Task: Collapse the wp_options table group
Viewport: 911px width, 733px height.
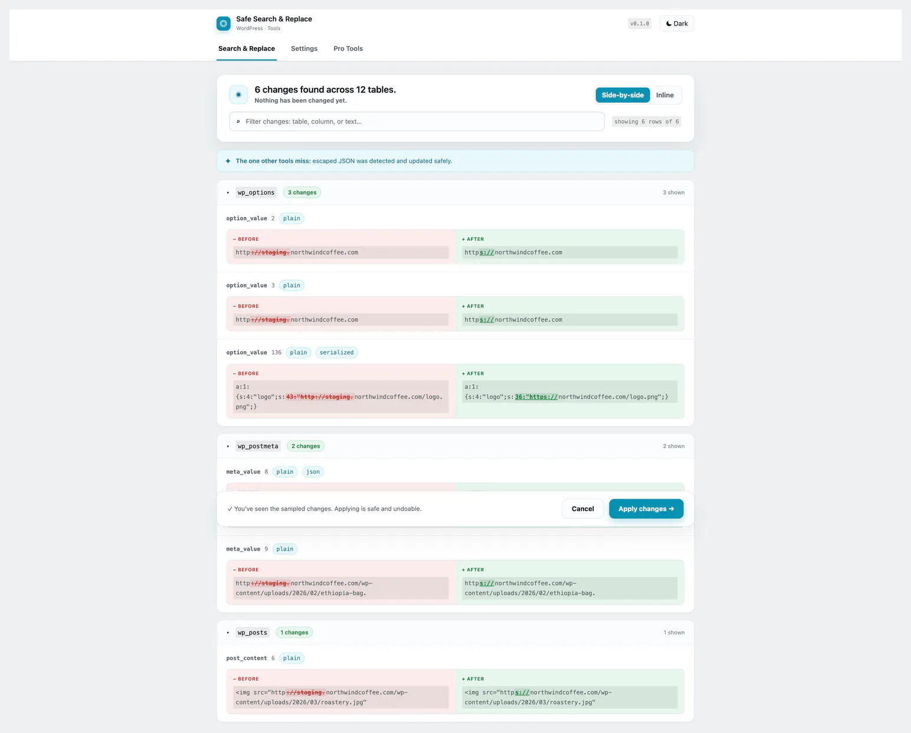Action: pyautogui.click(x=228, y=192)
